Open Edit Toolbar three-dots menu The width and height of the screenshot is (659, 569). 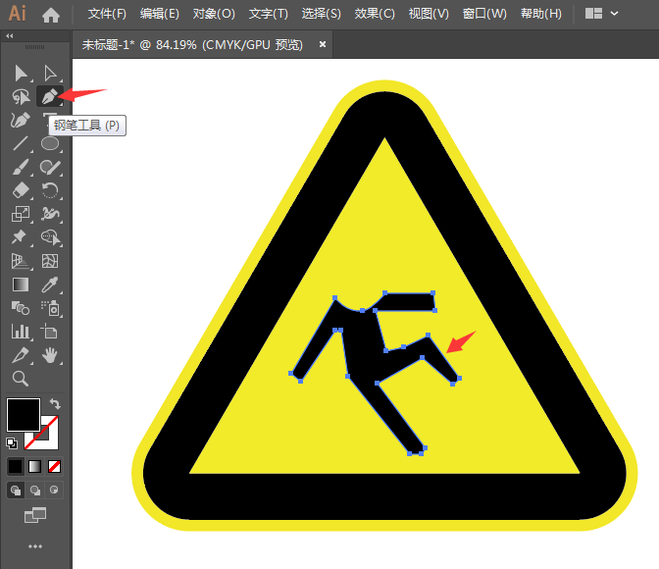(x=35, y=546)
